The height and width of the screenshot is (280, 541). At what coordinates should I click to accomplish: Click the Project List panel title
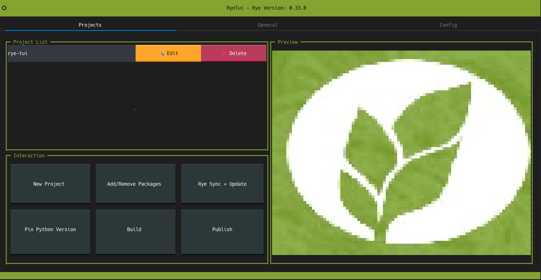(30, 42)
